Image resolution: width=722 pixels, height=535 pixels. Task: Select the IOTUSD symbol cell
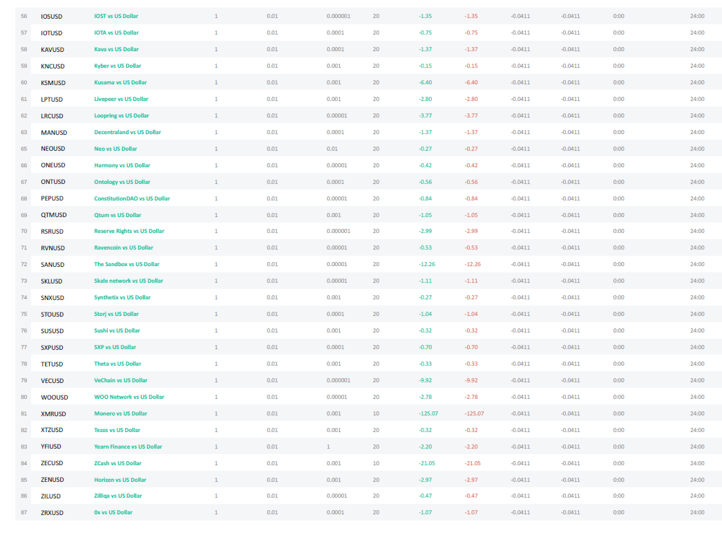click(52, 33)
